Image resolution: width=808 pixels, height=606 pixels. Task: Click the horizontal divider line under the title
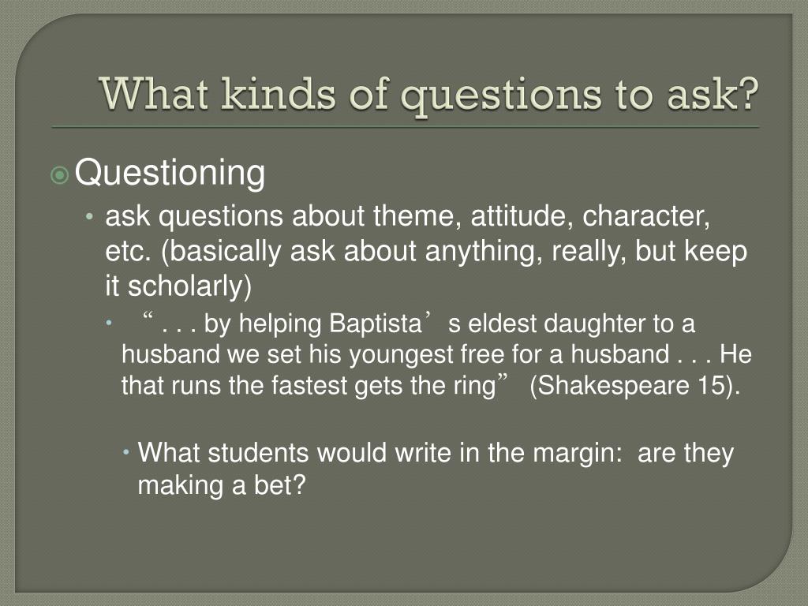(x=406, y=127)
